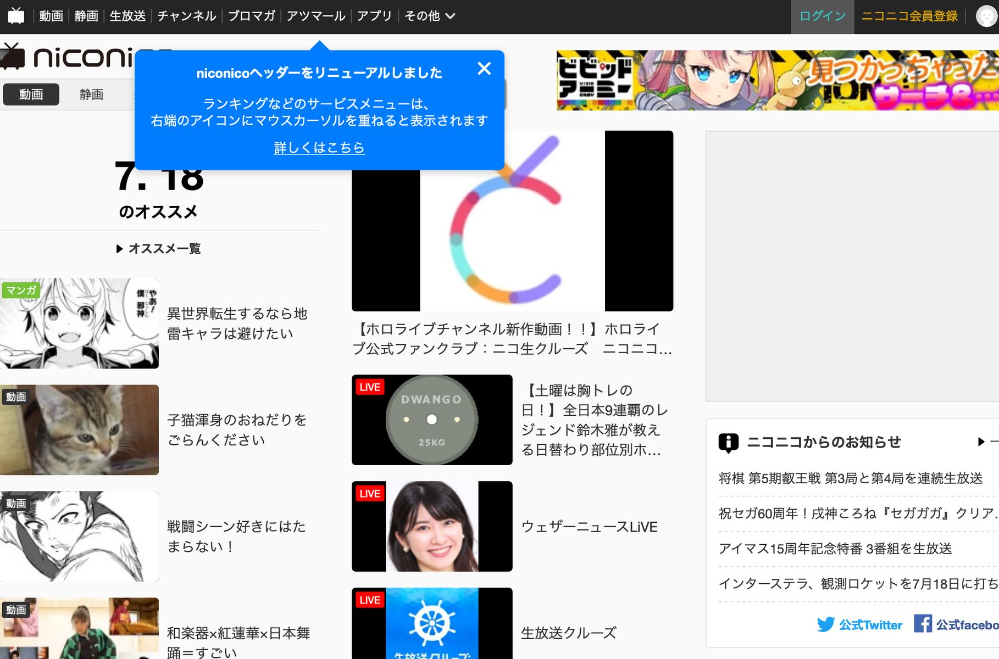Open the user avatar icon in header
This screenshot has height=659, width=999.
click(987, 16)
